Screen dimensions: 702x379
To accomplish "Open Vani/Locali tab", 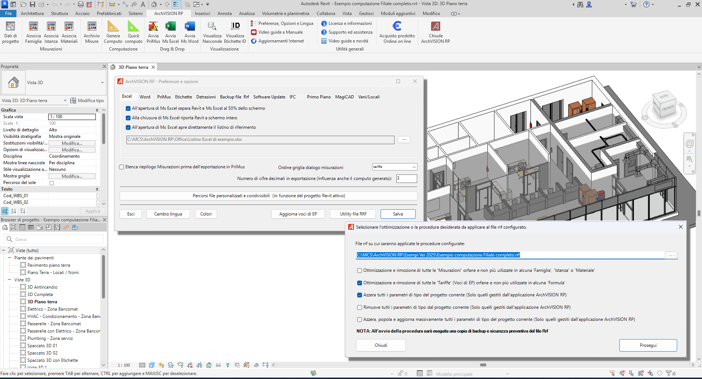I will click(369, 97).
